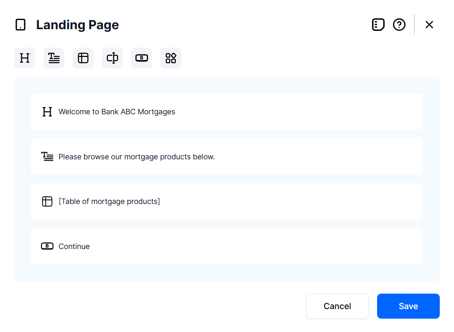
Task: Click the page icon beside Landing Page title
Action: [20, 25]
